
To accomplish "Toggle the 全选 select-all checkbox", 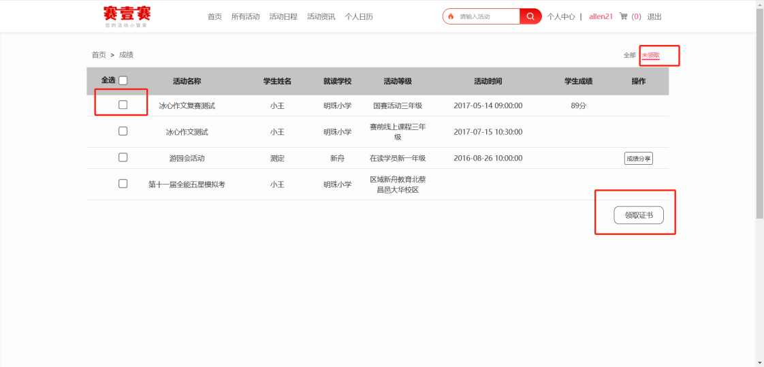I will click(x=123, y=80).
